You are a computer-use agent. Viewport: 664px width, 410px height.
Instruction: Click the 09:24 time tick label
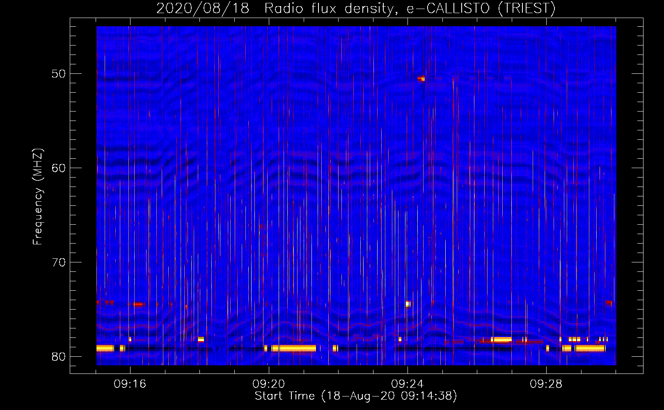(x=408, y=384)
